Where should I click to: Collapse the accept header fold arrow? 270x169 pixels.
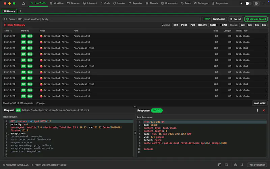(x=9, y=134)
